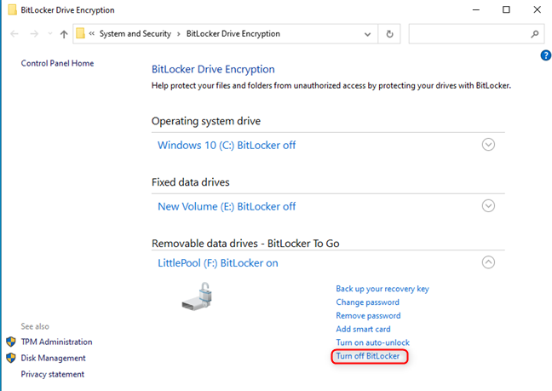Expand the New Volume (E:) drive section
This screenshot has height=391, width=552.
488,206
